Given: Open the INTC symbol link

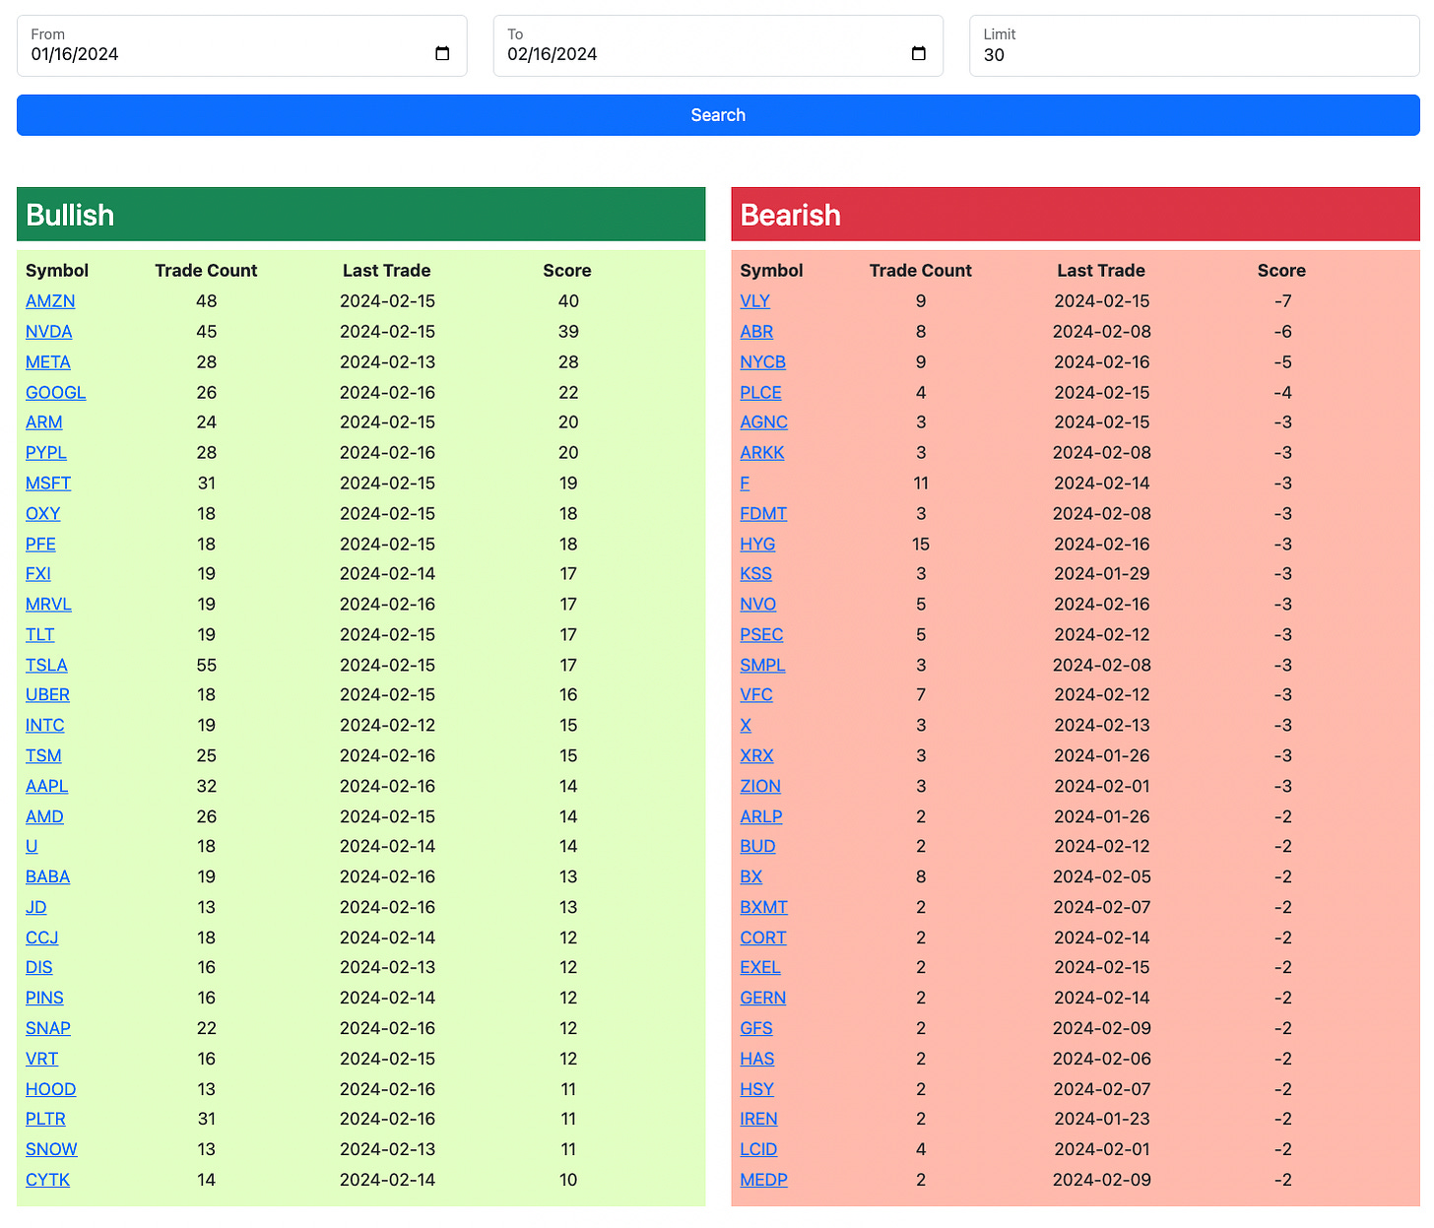Looking at the screenshot, I should (45, 726).
